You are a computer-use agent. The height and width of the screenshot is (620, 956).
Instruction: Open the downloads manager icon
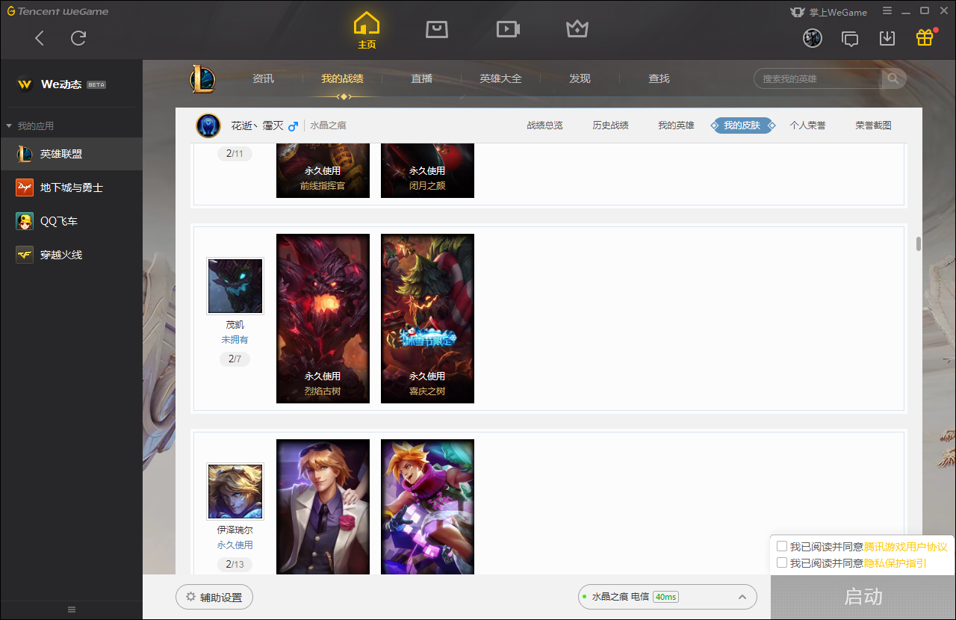point(887,38)
